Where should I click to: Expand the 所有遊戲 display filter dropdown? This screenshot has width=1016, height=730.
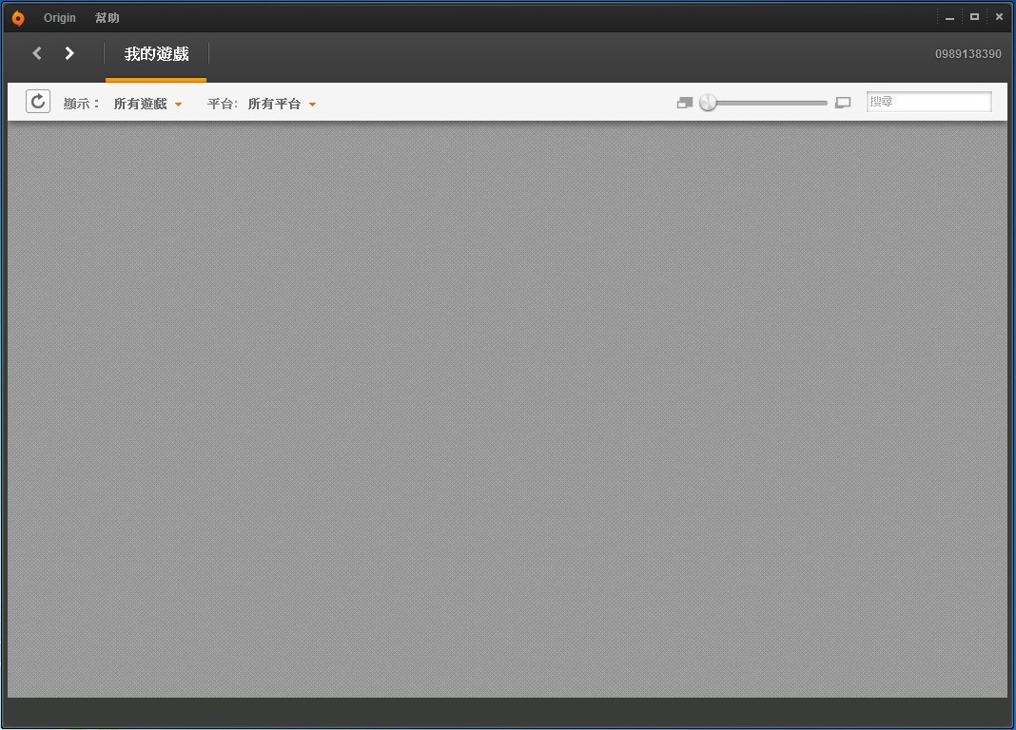tap(147, 104)
